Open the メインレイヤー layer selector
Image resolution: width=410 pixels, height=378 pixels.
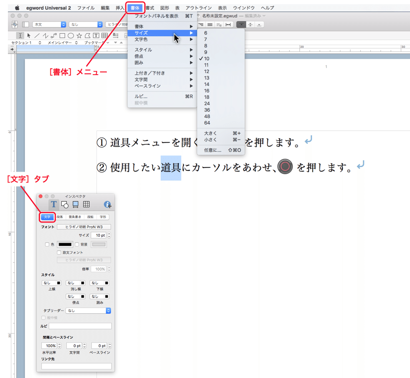[63, 43]
